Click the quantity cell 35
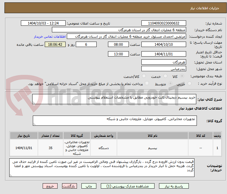Viewport: 227px width, 194px height. (50, 148)
